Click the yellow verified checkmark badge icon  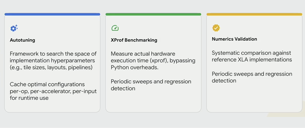[x=216, y=28]
